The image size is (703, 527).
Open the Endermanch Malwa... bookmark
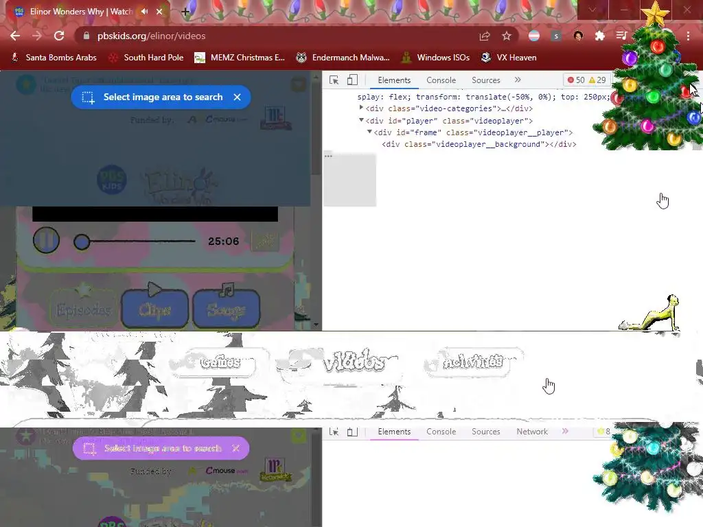coord(343,58)
